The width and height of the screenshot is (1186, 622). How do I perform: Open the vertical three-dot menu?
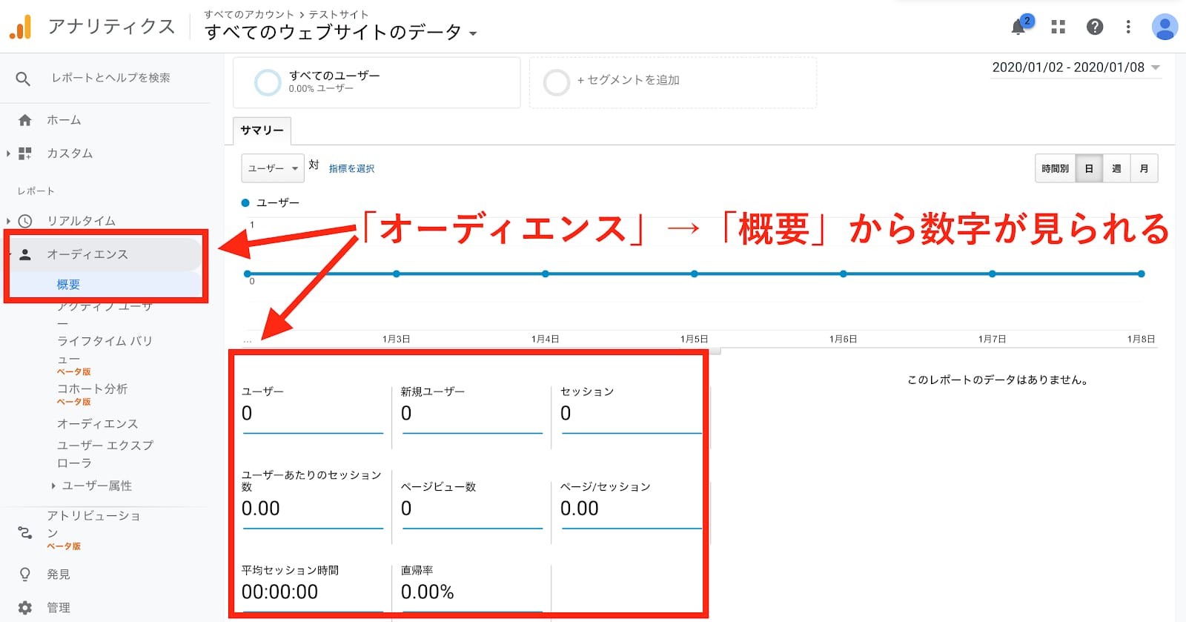pos(1128,27)
